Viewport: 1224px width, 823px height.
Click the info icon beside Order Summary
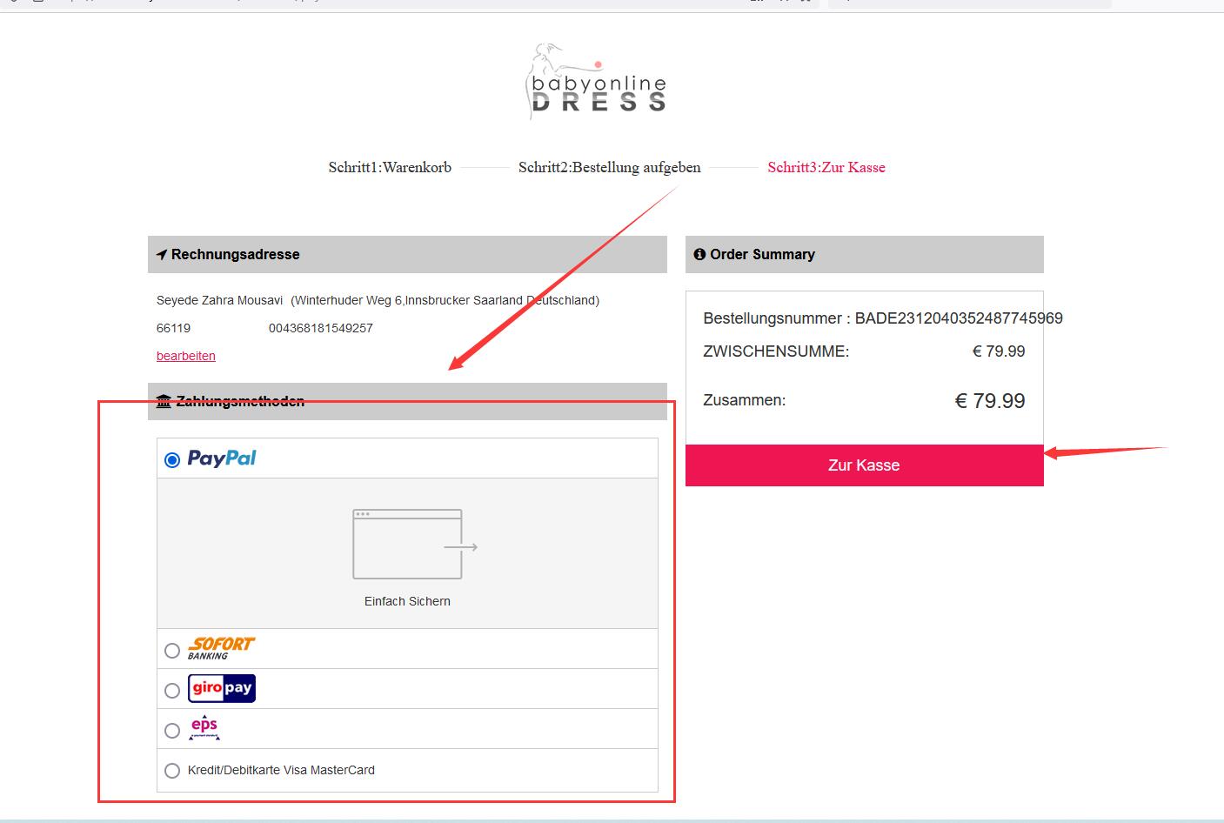(699, 255)
